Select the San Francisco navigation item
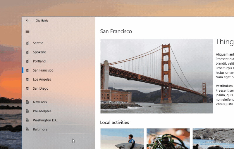This screenshot has width=234, height=149. [x=43, y=70]
